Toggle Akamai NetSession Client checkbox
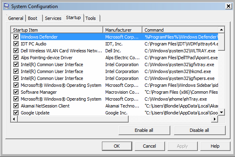This screenshot has height=157, width=235. coord(16,106)
